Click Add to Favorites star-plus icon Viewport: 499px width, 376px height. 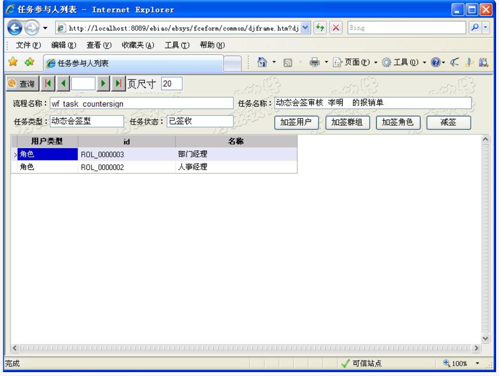[29, 62]
